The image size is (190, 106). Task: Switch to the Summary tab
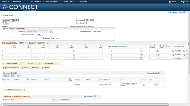(x=25, y=68)
